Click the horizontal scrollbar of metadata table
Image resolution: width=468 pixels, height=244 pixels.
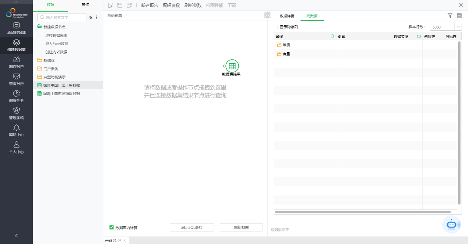[x=363, y=212]
